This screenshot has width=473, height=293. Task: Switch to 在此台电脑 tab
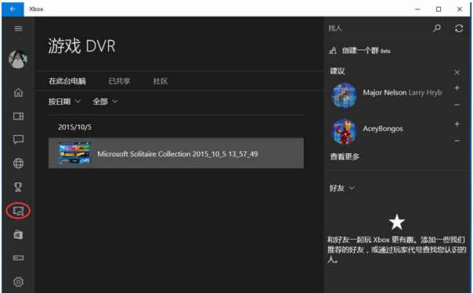(x=67, y=81)
